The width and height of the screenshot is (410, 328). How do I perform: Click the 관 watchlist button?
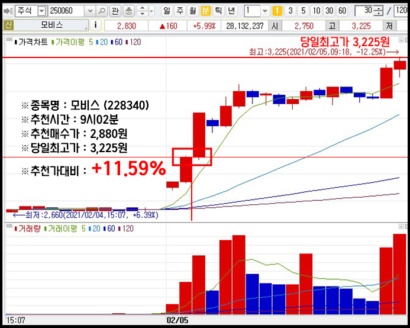tap(115, 11)
